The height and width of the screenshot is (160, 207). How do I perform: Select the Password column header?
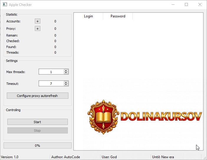pos(118,16)
